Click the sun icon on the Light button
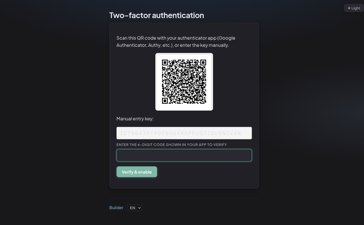 (x=349, y=8)
